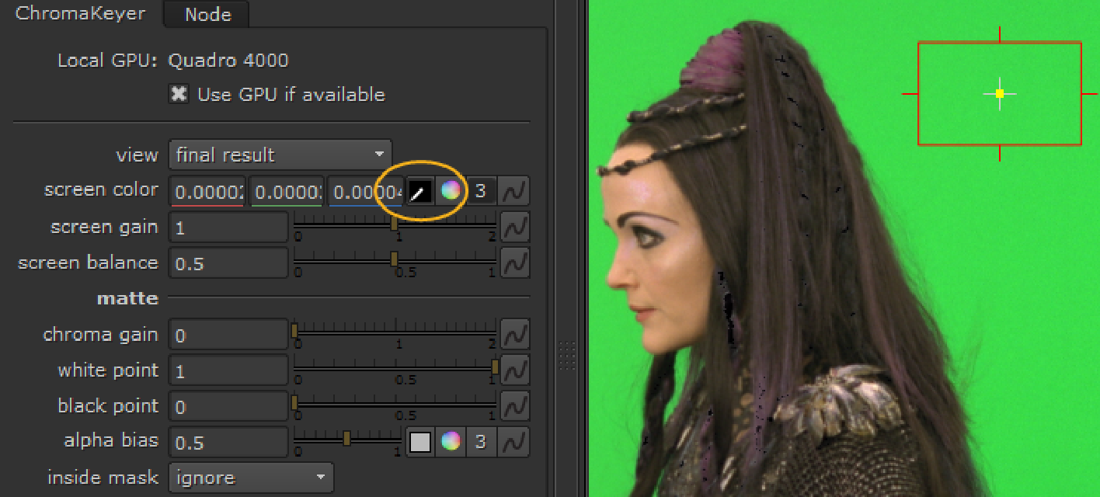Expand the inside mask dropdown
The width and height of the screenshot is (1100, 497).
[251, 478]
